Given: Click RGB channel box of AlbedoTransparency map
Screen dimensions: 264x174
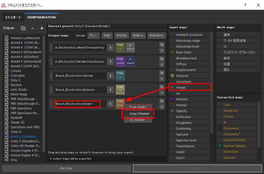Looking at the screenshot, I should click(x=120, y=47).
